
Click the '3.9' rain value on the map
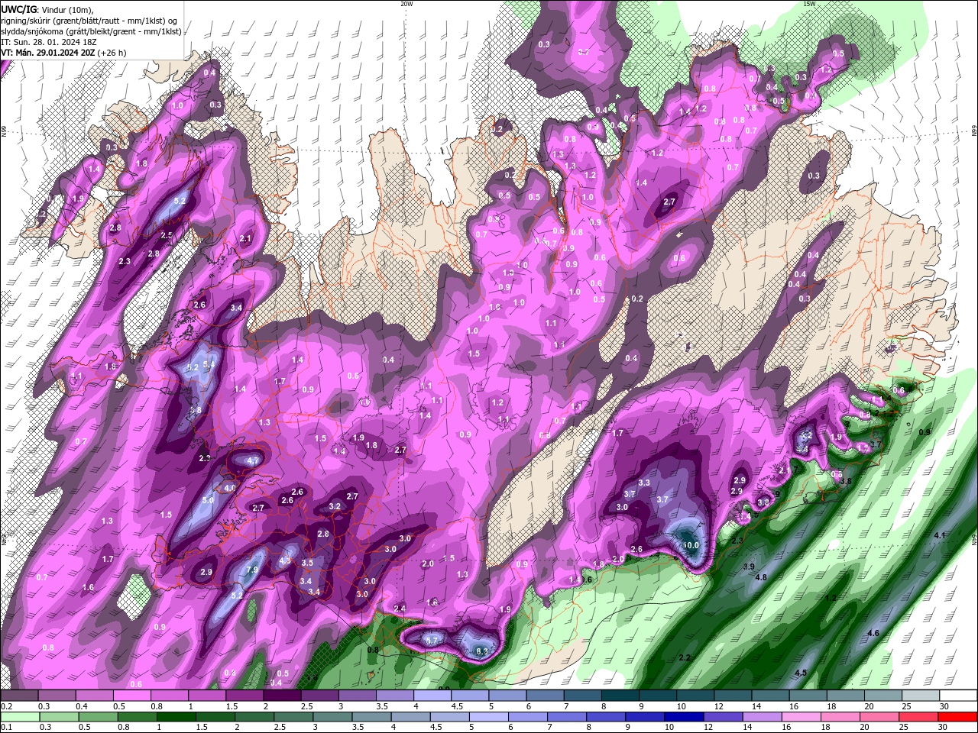[x=749, y=566]
